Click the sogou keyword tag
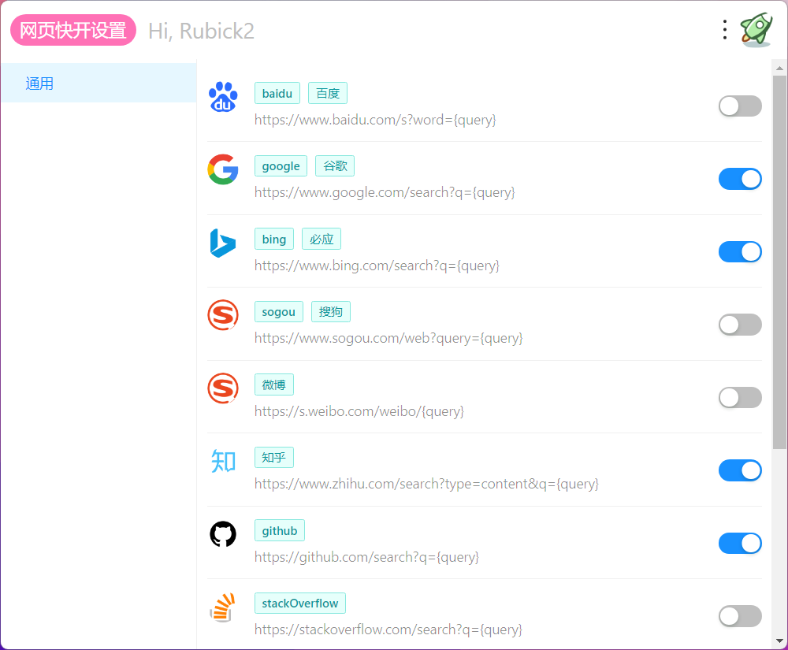788x650 pixels. [x=278, y=312]
